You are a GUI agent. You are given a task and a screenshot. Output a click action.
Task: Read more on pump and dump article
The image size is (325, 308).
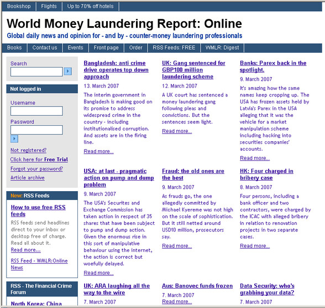[98, 273]
